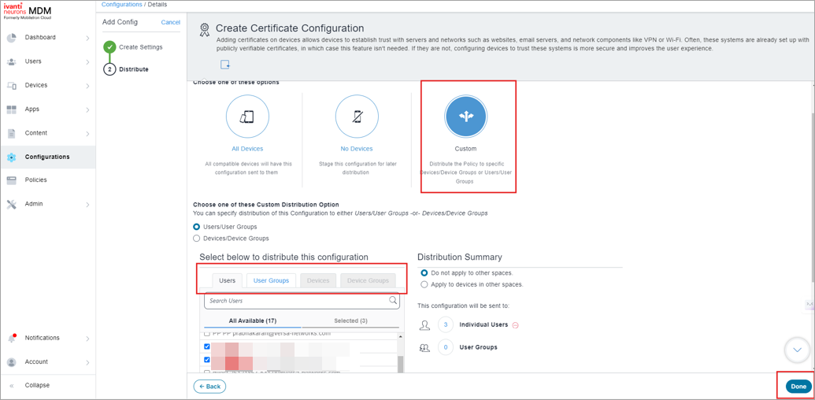
Task: Click the scroll-down circle arrow icon
Action: click(x=798, y=350)
